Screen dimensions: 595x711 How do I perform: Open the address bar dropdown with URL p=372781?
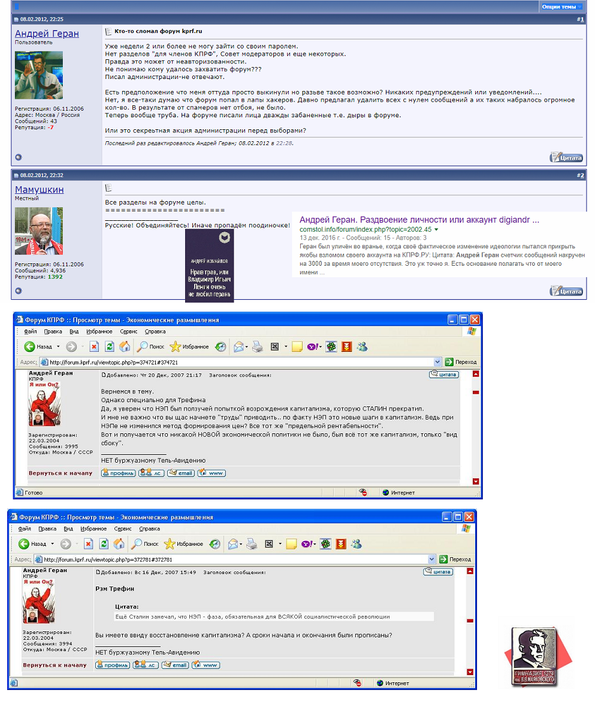pyautogui.click(x=431, y=560)
